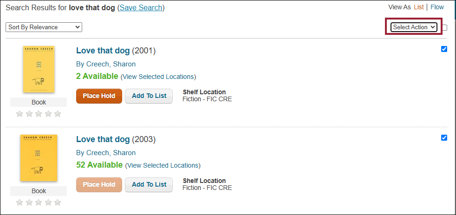Tick the select-all checkbox beside Select Action
456x215 pixels.
click(x=444, y=28)
